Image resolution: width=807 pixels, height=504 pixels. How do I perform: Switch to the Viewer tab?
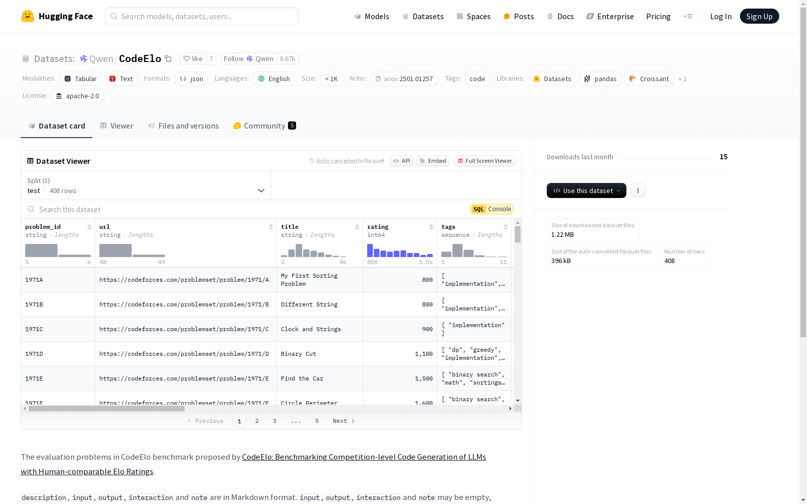117,126
